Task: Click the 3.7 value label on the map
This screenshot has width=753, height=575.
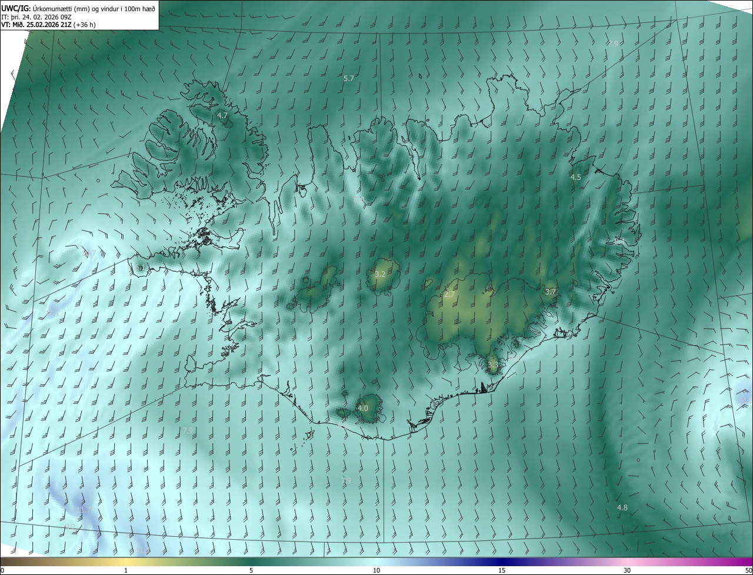Action: coord(551,292)
